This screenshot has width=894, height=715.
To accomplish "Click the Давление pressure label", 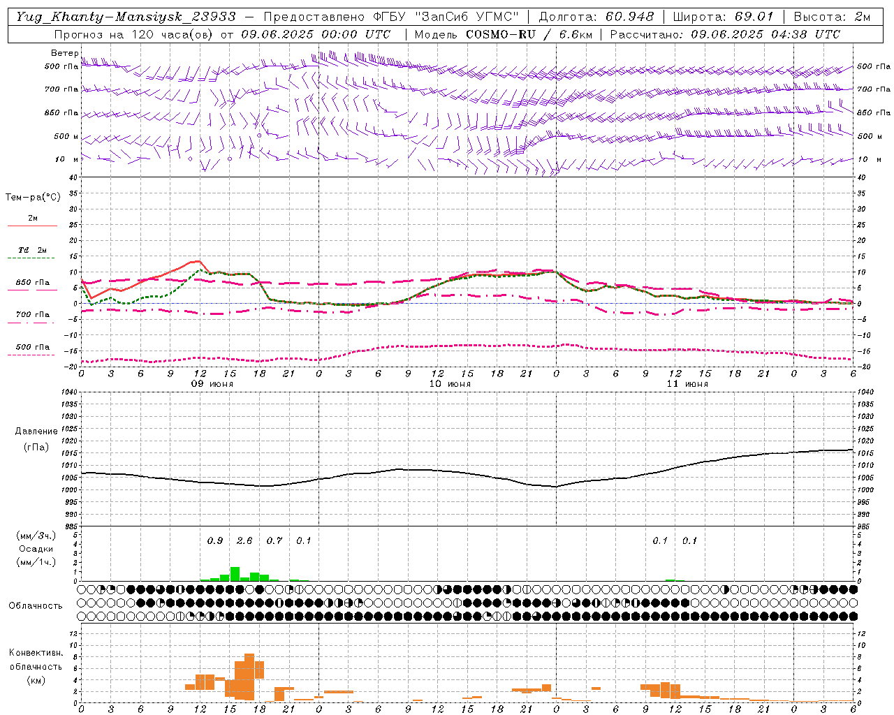I will [36, 432].
